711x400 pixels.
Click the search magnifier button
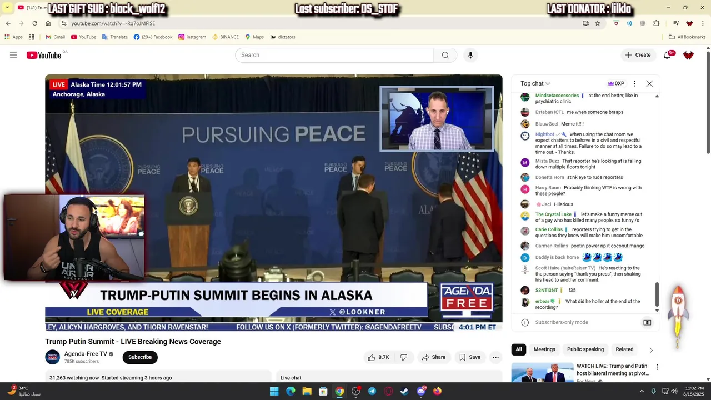click(445, 55)
